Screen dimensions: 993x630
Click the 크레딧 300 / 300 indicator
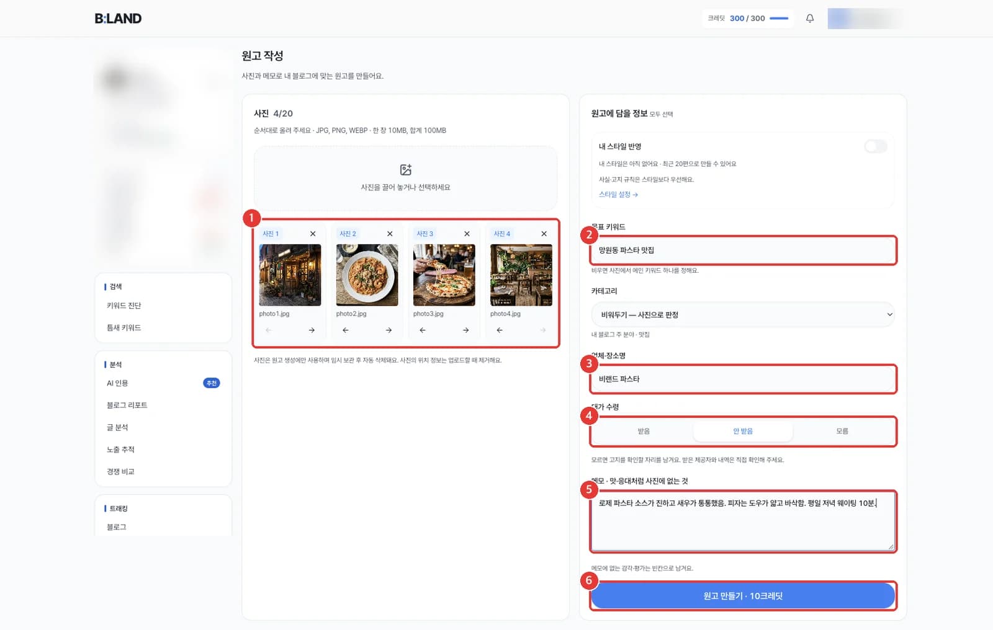[748, 19]
